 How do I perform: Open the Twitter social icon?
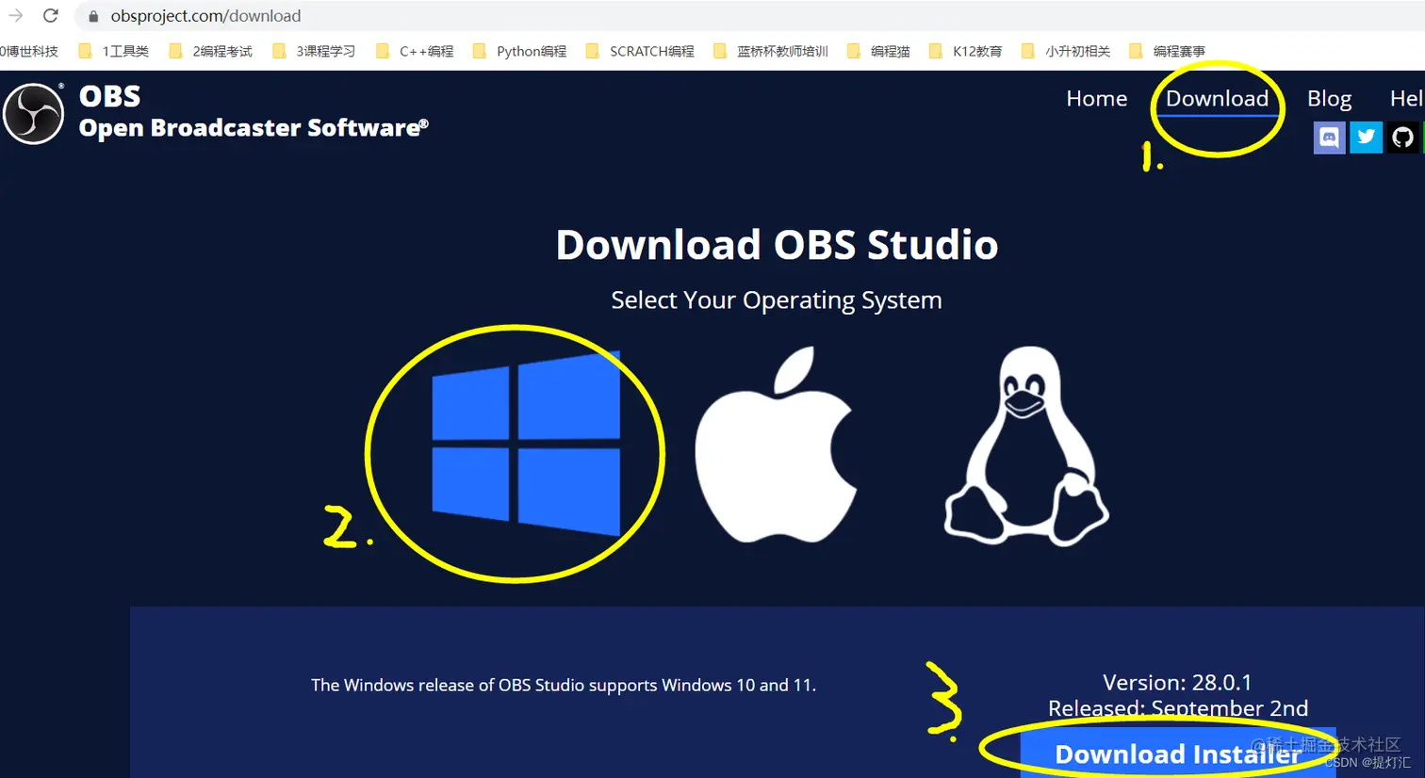click(x=1366, y=138)
